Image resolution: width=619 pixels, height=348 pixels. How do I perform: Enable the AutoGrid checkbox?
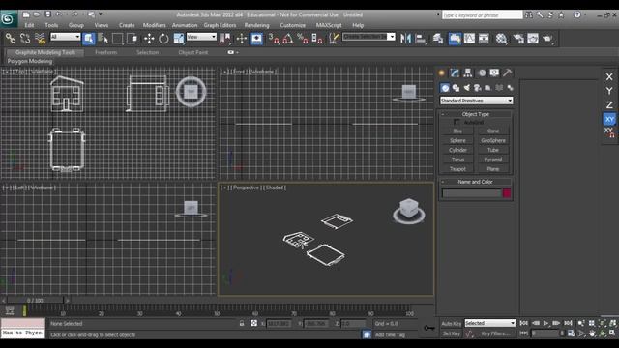pyautogui.click(x=457, y=123)
